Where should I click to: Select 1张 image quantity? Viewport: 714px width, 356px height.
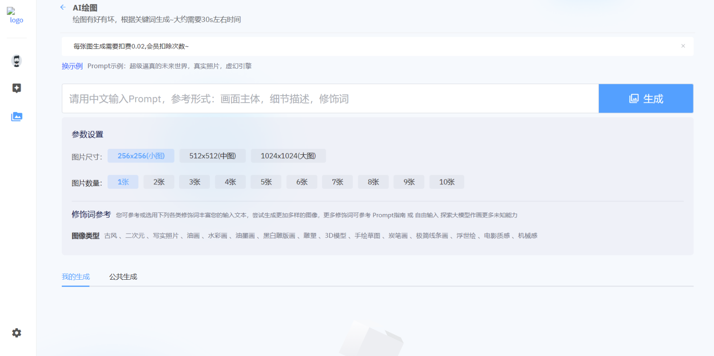pyautogui.click(x=123, y=182)
